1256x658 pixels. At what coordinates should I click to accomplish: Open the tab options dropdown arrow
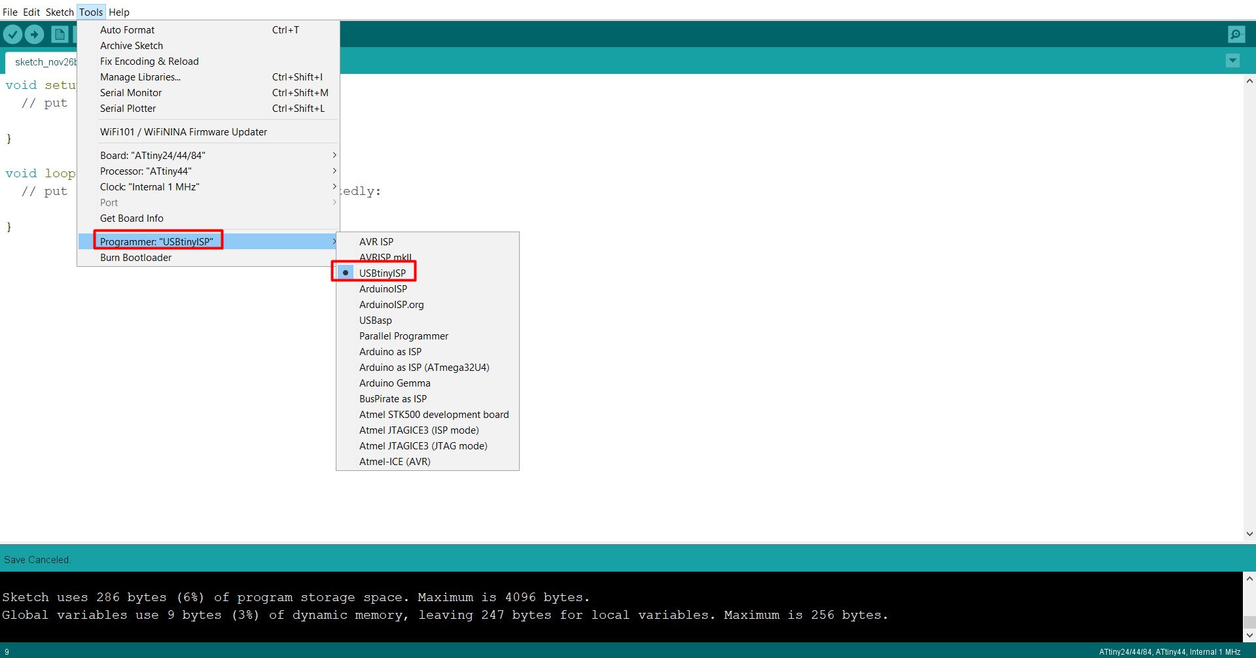pyautogui.click(x=1232, y=61)
